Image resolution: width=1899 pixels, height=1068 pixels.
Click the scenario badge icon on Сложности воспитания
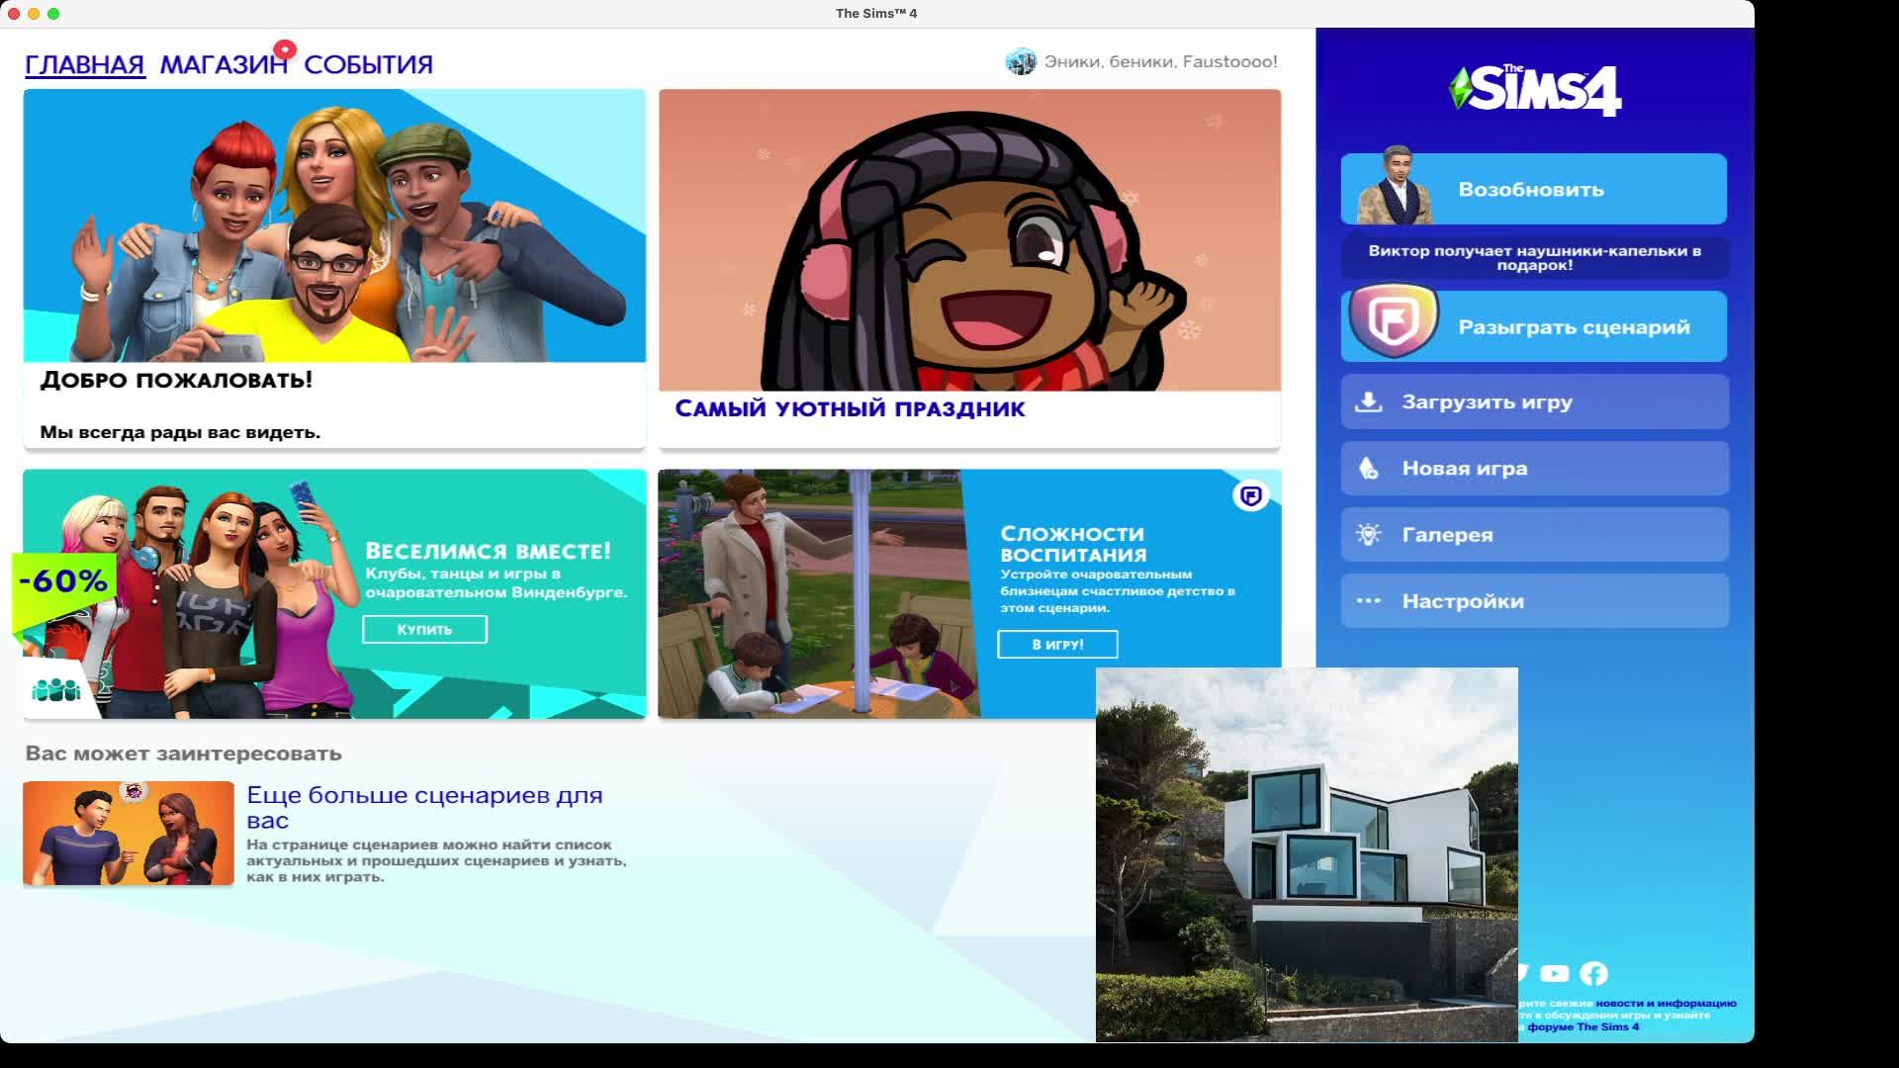point(1250,495)
